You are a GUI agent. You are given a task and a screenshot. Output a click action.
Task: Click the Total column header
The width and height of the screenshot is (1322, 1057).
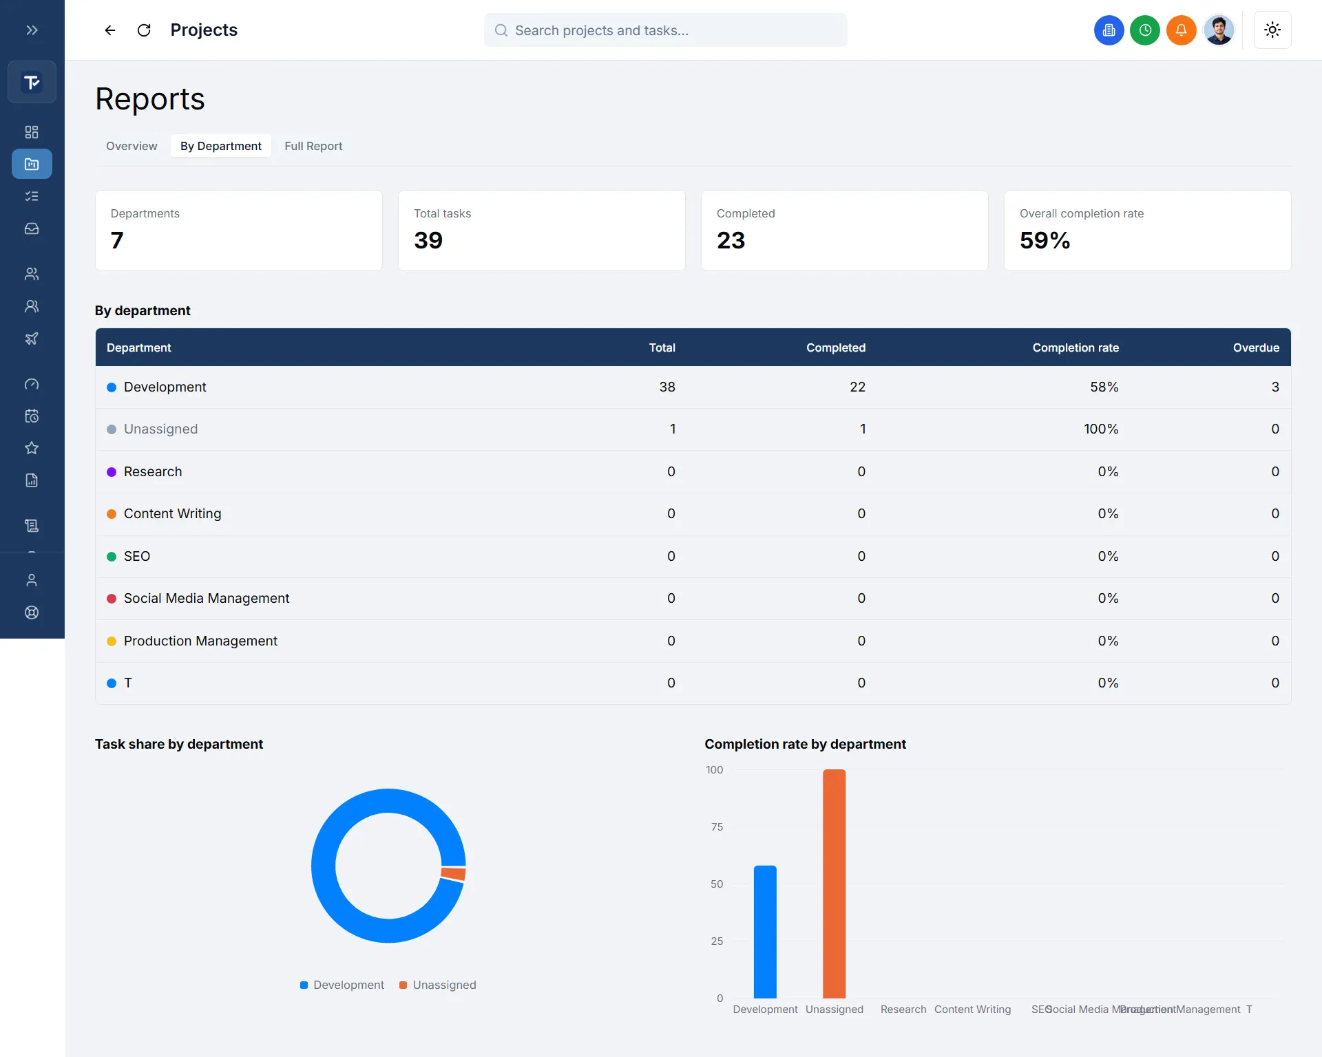pos(662,348)
